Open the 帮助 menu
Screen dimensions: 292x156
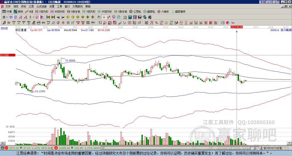click(x=88, y=7)
